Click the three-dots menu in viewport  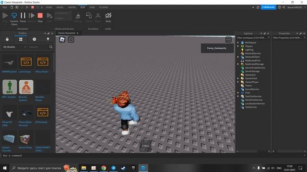228,40
